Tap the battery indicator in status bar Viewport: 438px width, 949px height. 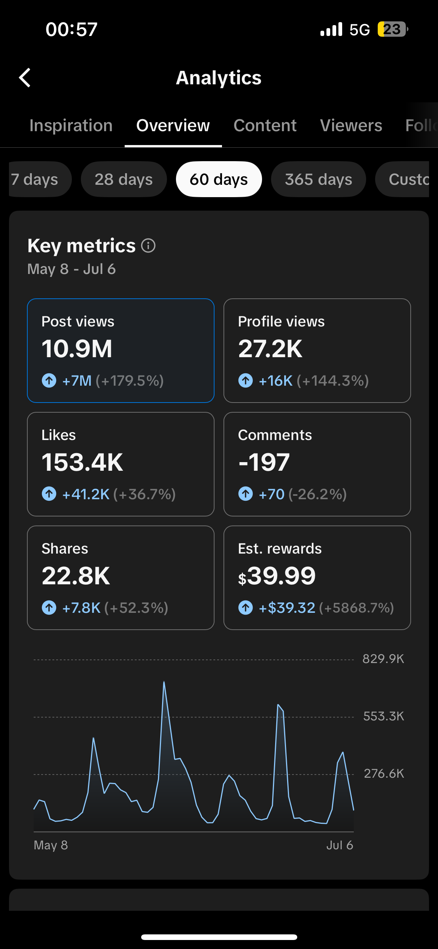(393, 29)
